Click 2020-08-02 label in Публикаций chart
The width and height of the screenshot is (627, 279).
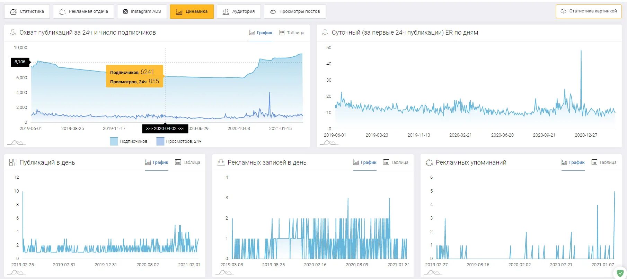(x=148, y=265)
